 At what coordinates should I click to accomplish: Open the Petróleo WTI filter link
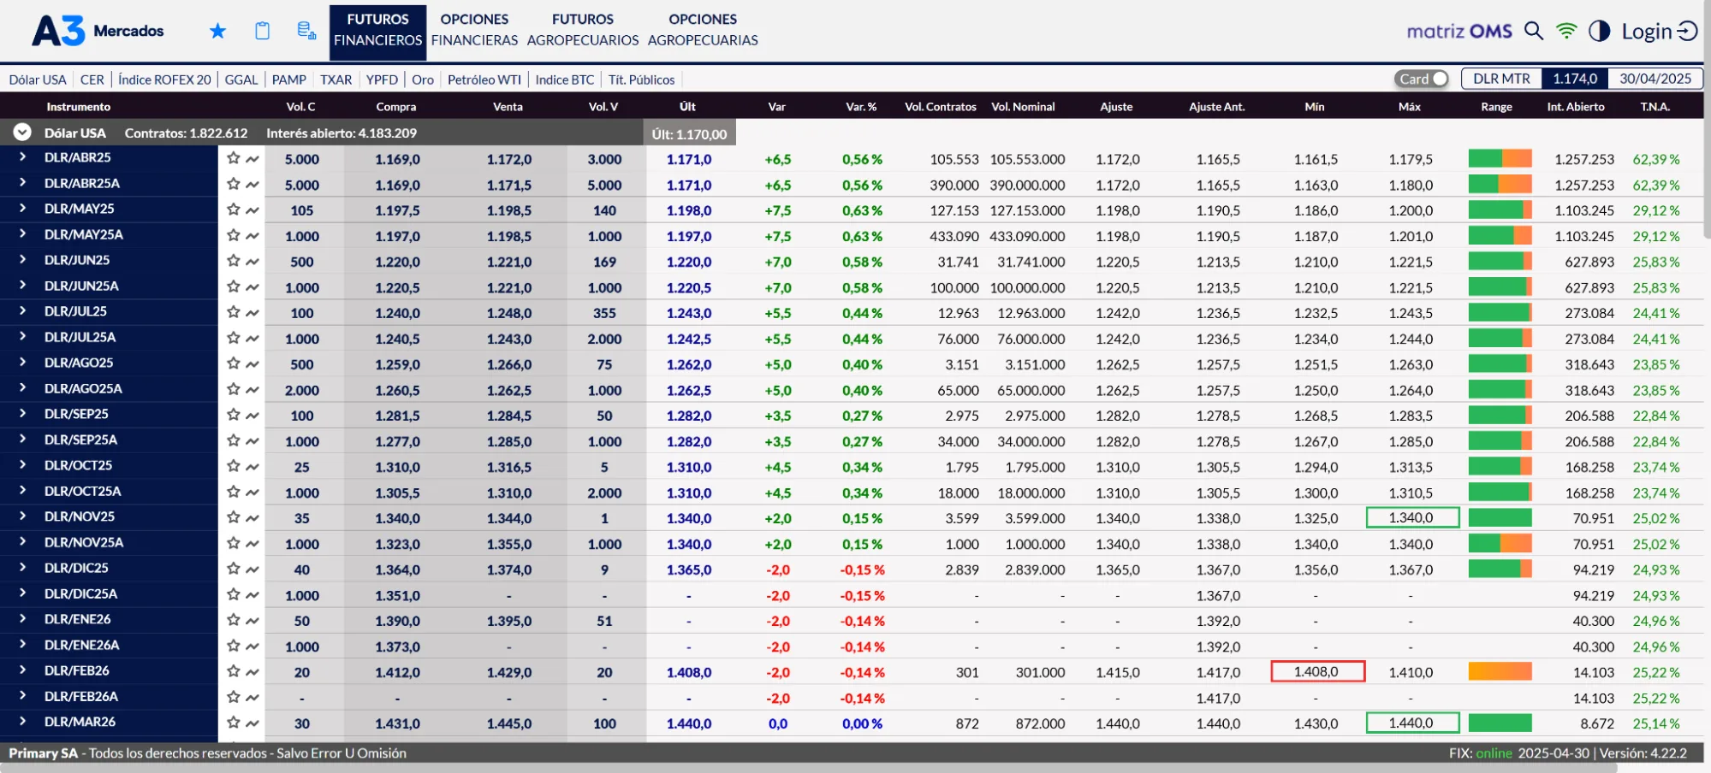(484, 80)
